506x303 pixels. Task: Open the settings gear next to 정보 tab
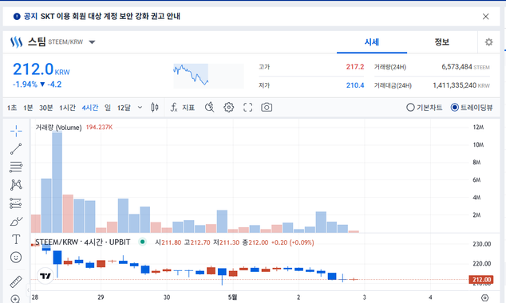click(x=489, y=42)
